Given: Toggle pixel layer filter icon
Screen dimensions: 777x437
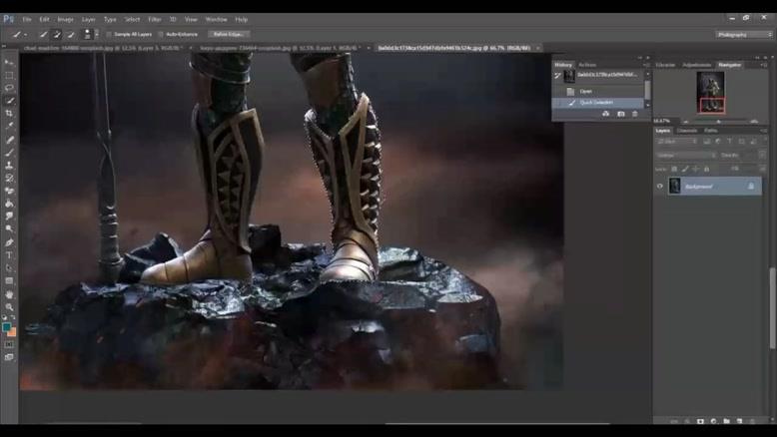Looking at the screenshot, I should coord(707,141).
